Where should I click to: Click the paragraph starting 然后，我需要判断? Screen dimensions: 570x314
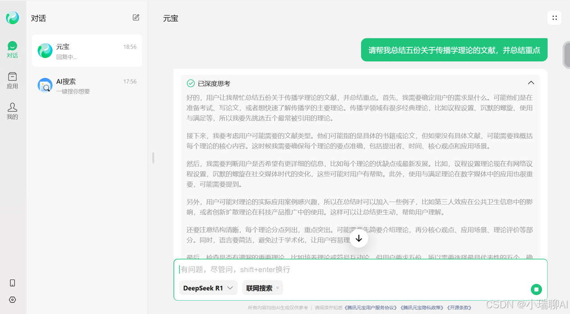[359, 174]
